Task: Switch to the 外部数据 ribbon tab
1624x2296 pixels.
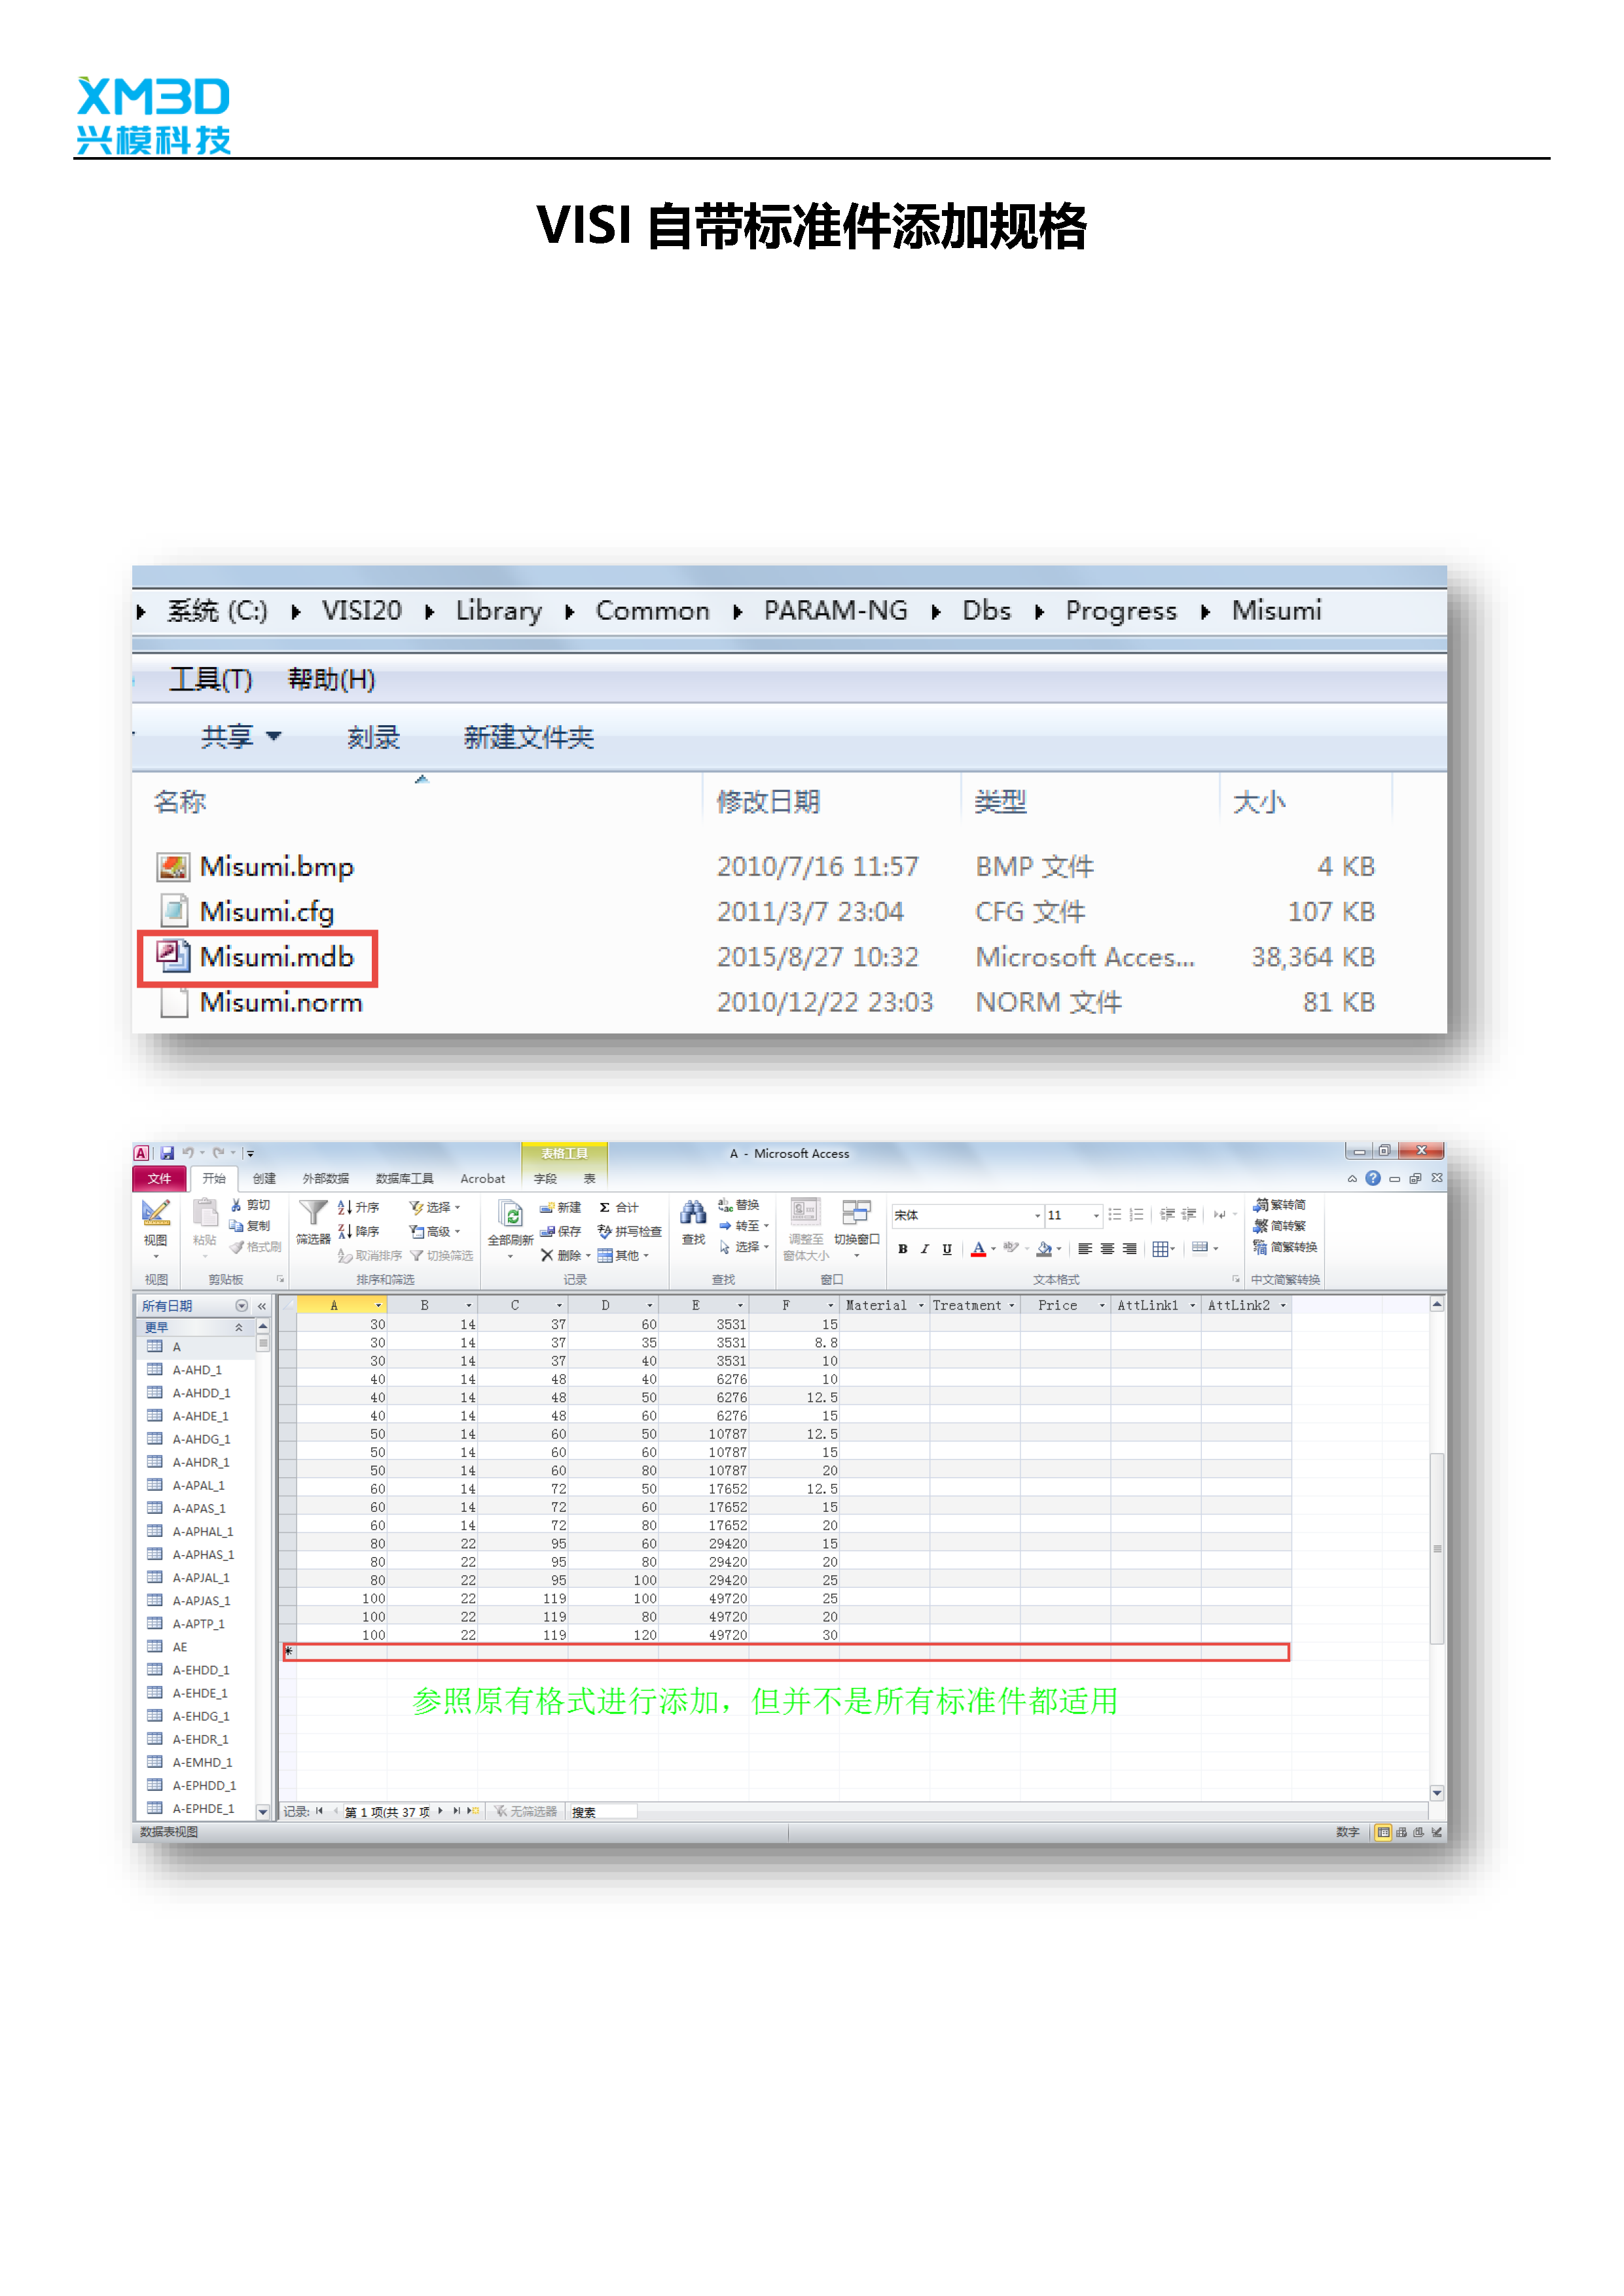Action: [326, 1178]
